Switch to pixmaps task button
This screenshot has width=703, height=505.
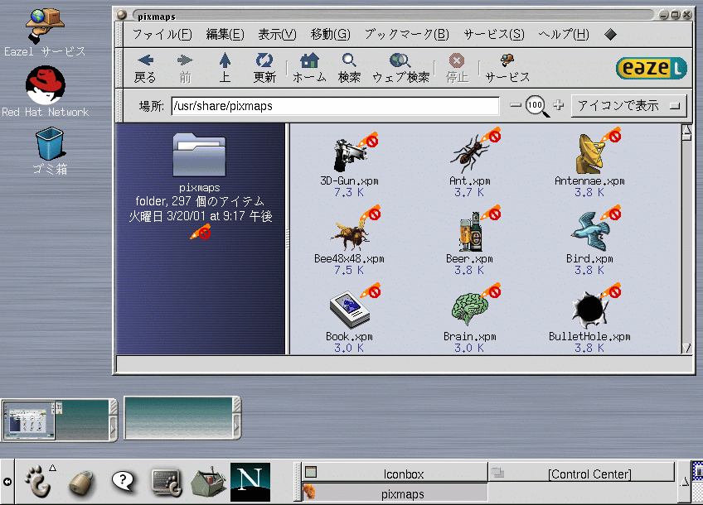(395, 493)
